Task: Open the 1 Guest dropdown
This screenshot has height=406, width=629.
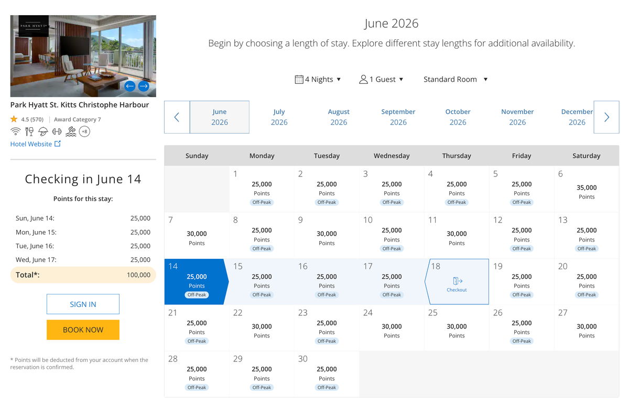Action: [383, 79]
